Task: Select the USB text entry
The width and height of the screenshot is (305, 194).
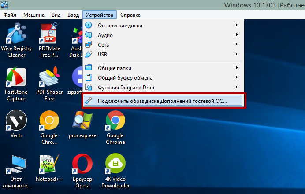Action: [x=103, y=55]
